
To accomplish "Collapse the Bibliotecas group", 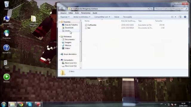I will [x=60, y=37].
